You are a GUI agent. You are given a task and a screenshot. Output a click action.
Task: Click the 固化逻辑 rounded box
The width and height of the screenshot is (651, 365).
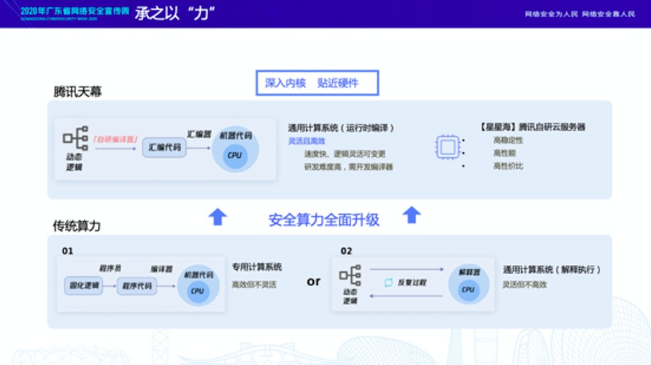pos(83,285)
